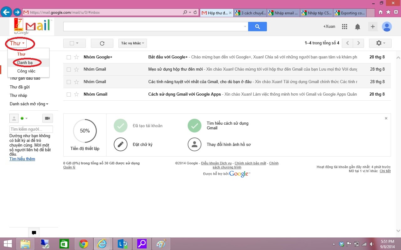Select Danh bạ from the menu
The image size is (401, 250).
pos(25,63)
